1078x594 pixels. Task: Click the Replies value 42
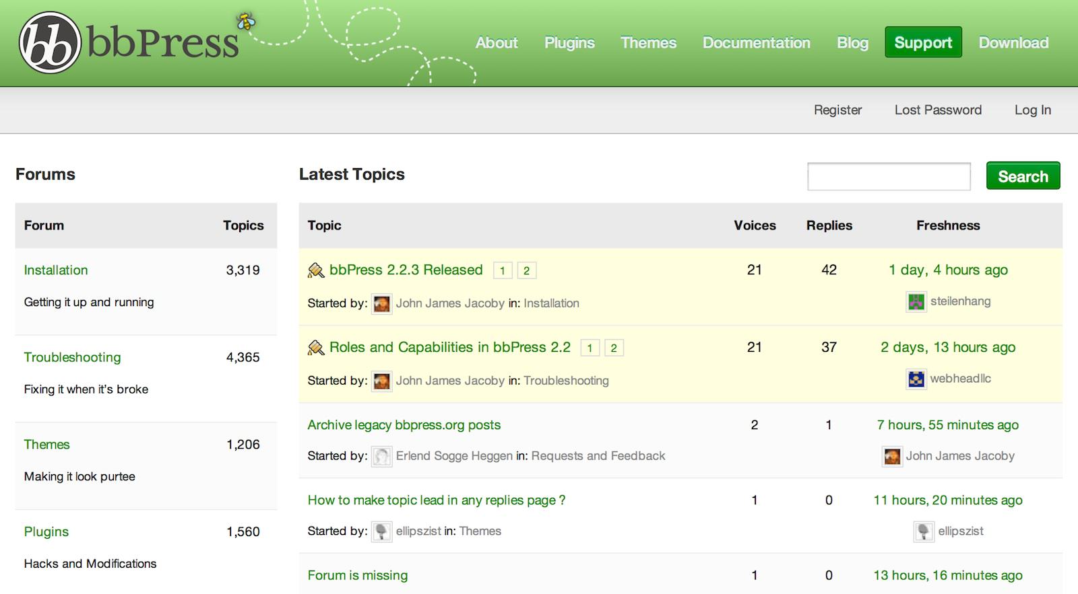pos(829,270)
